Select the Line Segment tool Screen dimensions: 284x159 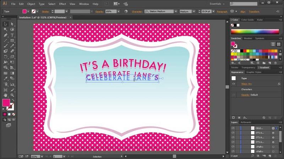pyautogui.click(x=5, y=41)
